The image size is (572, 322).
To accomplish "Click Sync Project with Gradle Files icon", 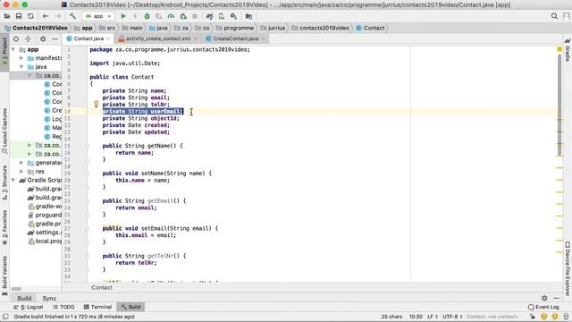I will pyautogui.click(x=209, y=16).
